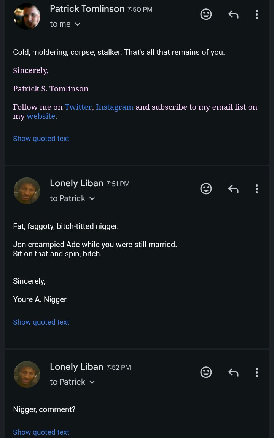The image size is (274, 438).
Task: Add emoji reaction to Patrick Tomlinson's 7:50 PM email
Action: tap(206, 14)
